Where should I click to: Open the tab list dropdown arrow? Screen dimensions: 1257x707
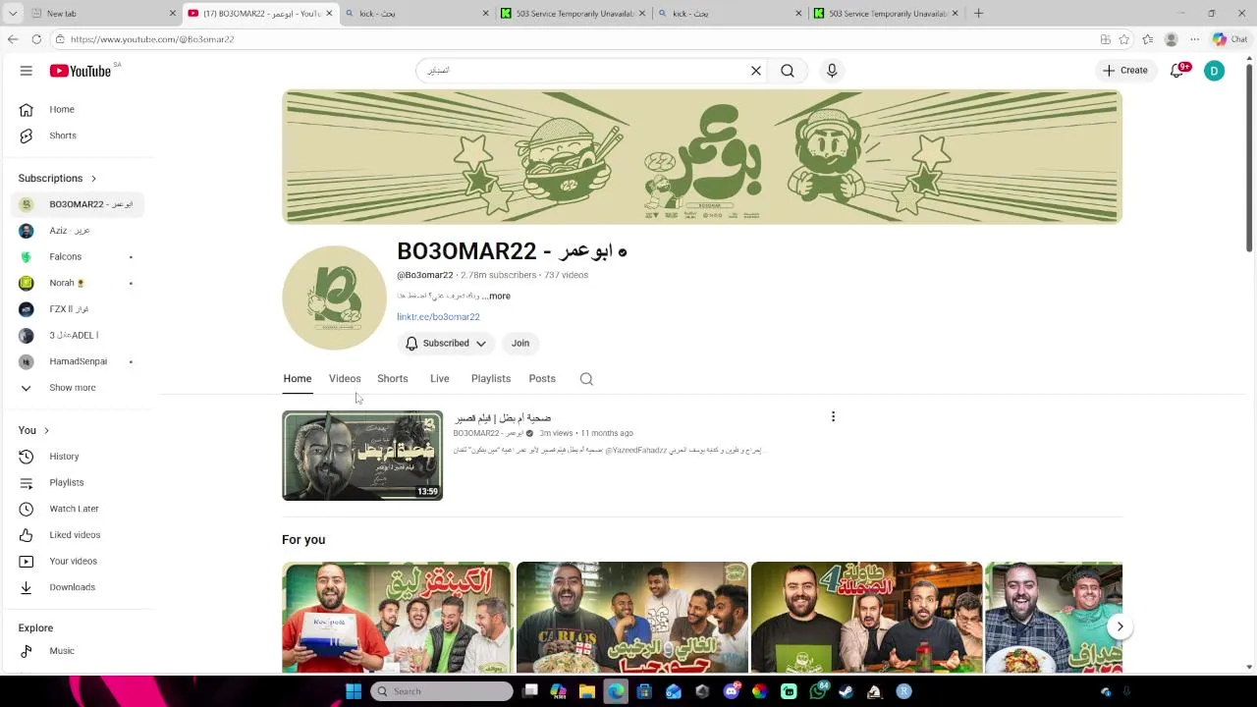click(x=13, y=13)
